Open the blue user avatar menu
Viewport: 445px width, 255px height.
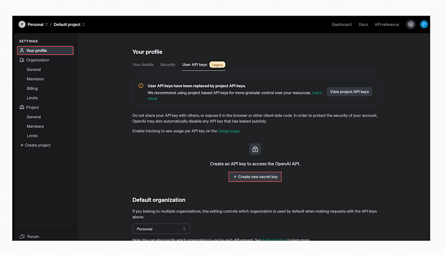pos(424,24)
